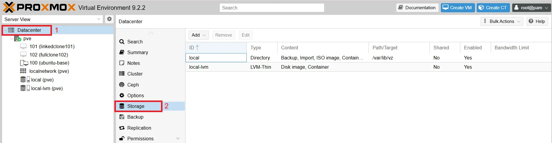Click the VM 101 monitor icon
Screen dimensions: 552x143
pyautogui.click(x=23, y=46)
